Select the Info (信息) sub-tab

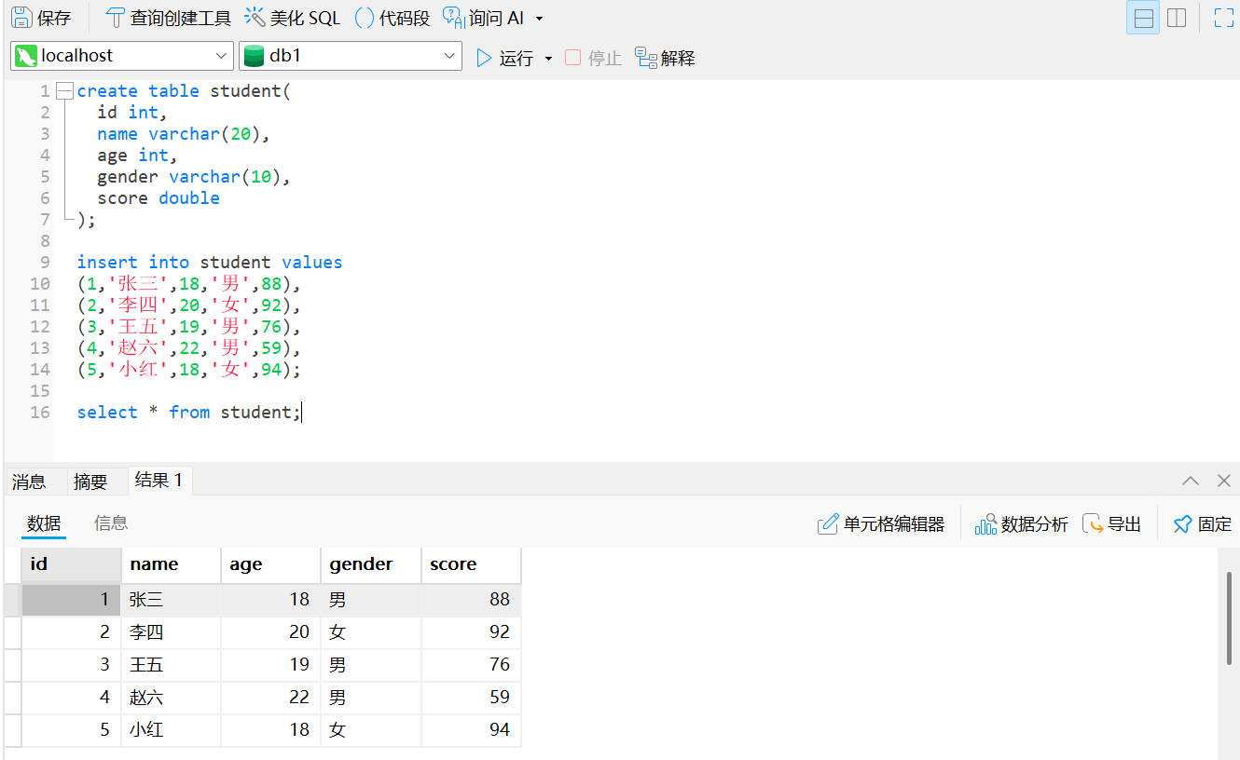111,523
